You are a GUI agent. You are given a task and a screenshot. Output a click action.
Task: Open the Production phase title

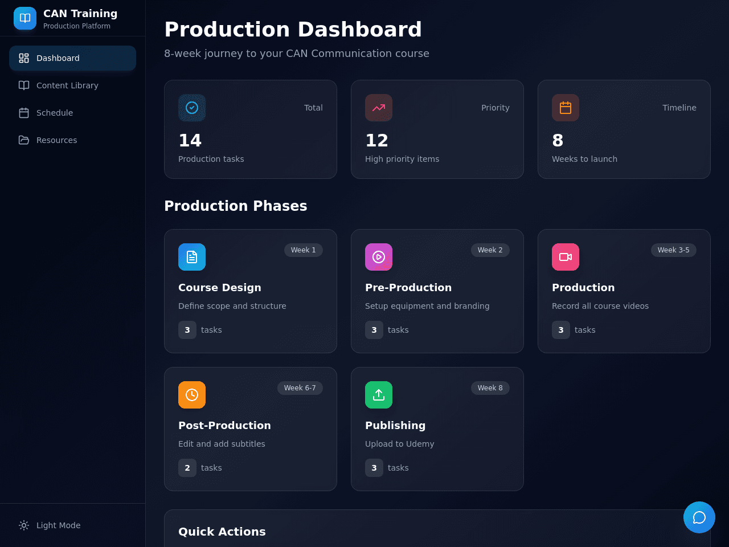pos(583,288)
